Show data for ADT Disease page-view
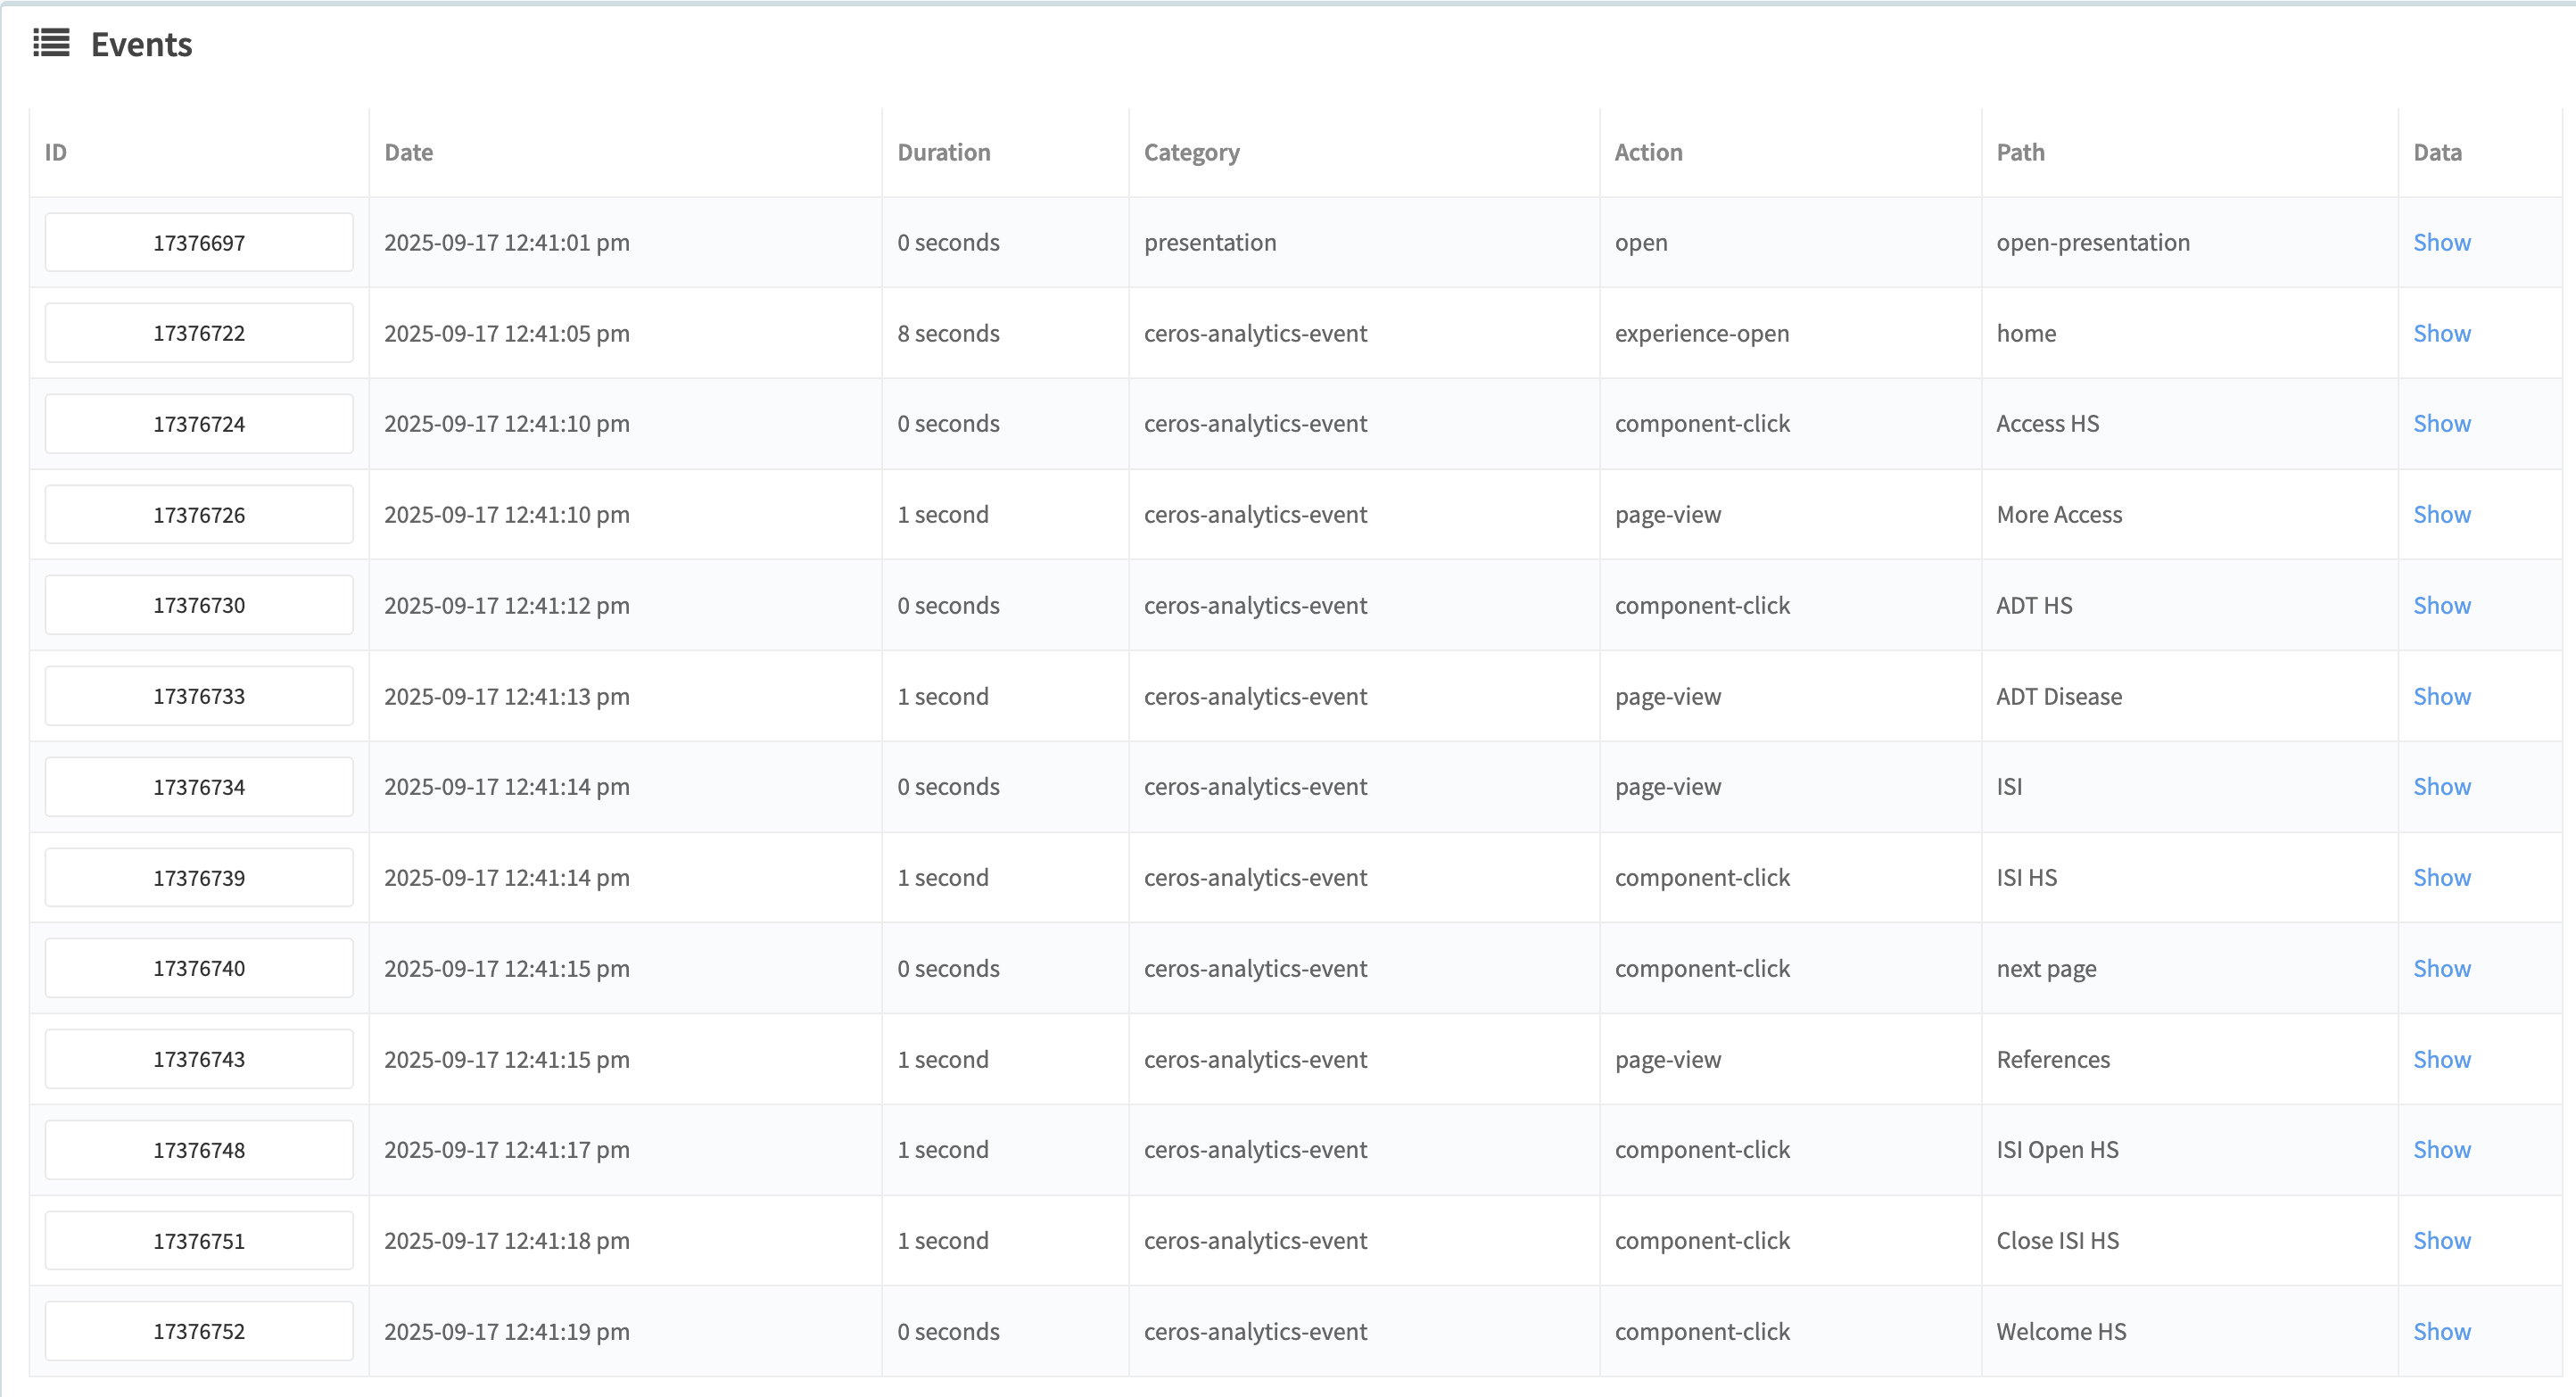2576x1397 pixels. (x=2441, y=696)
